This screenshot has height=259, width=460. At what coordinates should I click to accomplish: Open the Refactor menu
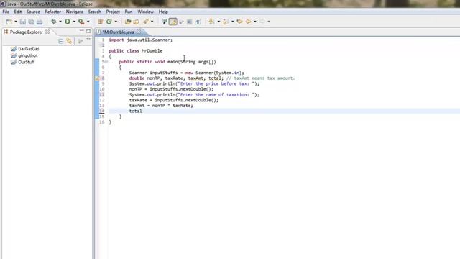pos(52,12)
